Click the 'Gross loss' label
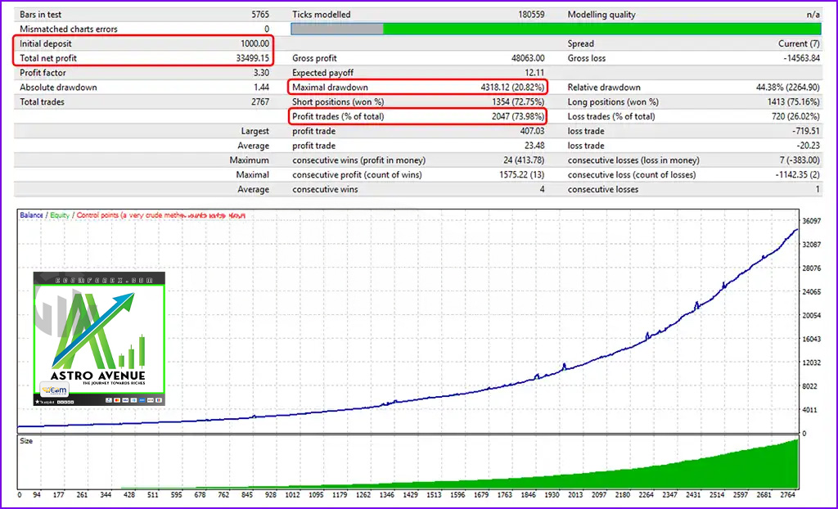 point(586,58)
